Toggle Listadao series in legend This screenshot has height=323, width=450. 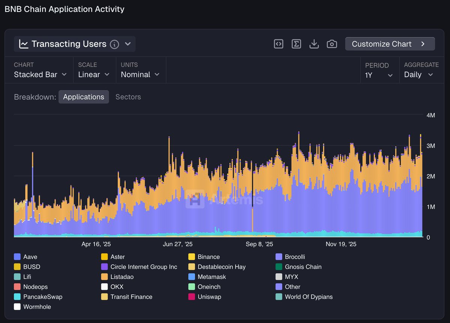tap(122, 277)
